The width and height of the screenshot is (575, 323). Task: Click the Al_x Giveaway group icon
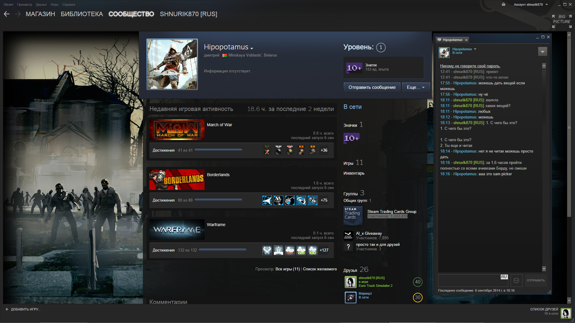348,236
